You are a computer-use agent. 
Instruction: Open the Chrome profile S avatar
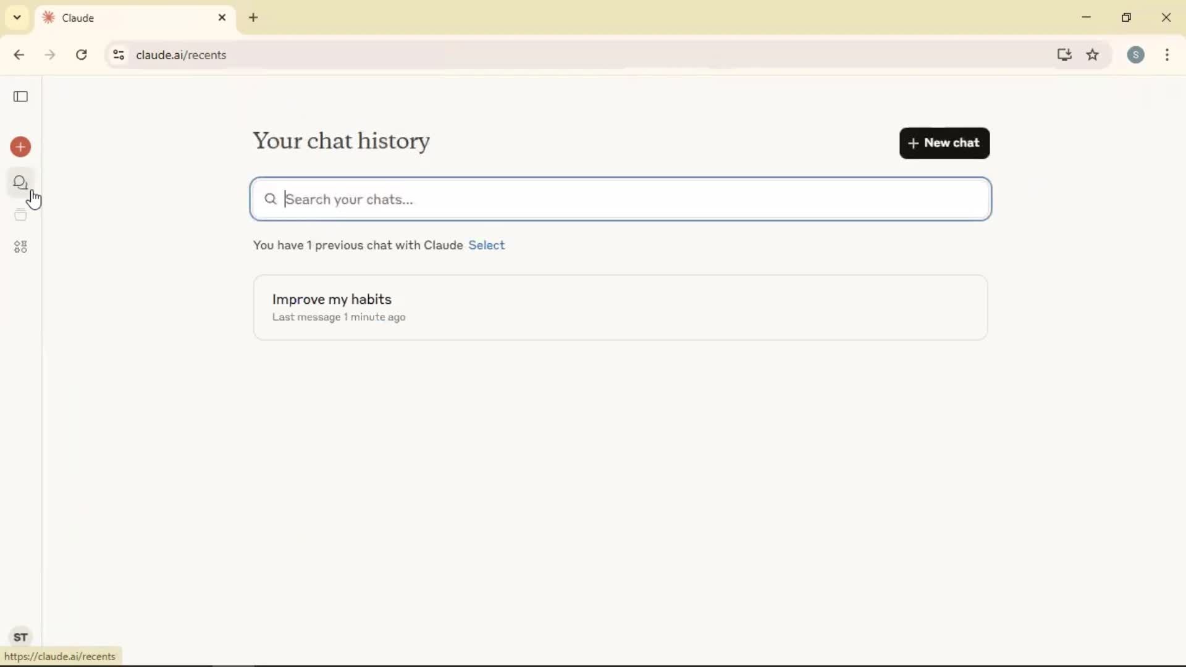tap(1136, 55)
